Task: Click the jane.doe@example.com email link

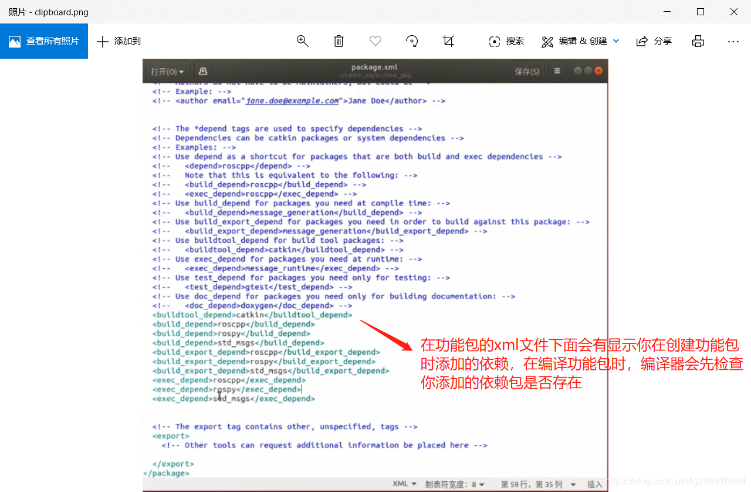Action: (x=292, y=100)
